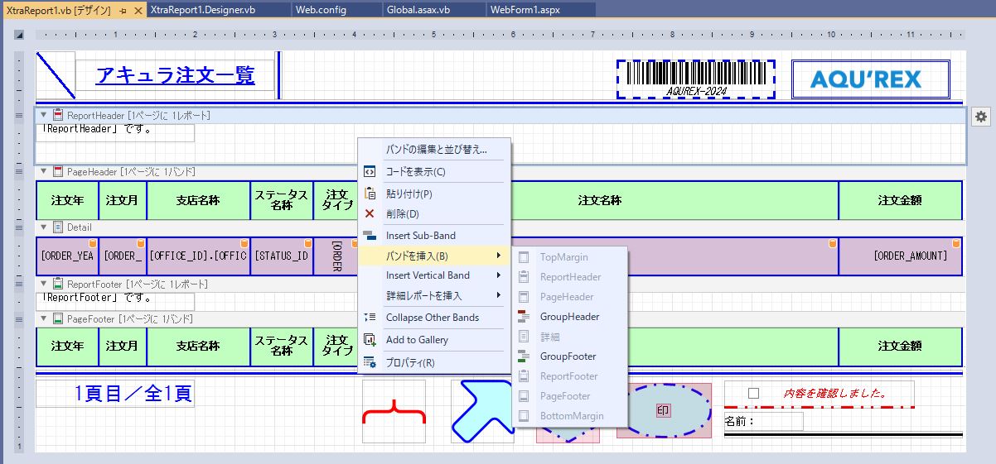Click the gear smart-tag icon on ReportHeader
The image size is (996, 464).
pos(981,117)
